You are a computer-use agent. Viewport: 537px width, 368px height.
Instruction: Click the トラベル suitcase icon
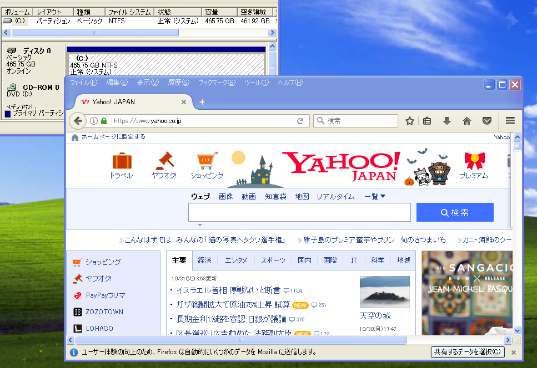pyautogui.click(x=122, y=161)
